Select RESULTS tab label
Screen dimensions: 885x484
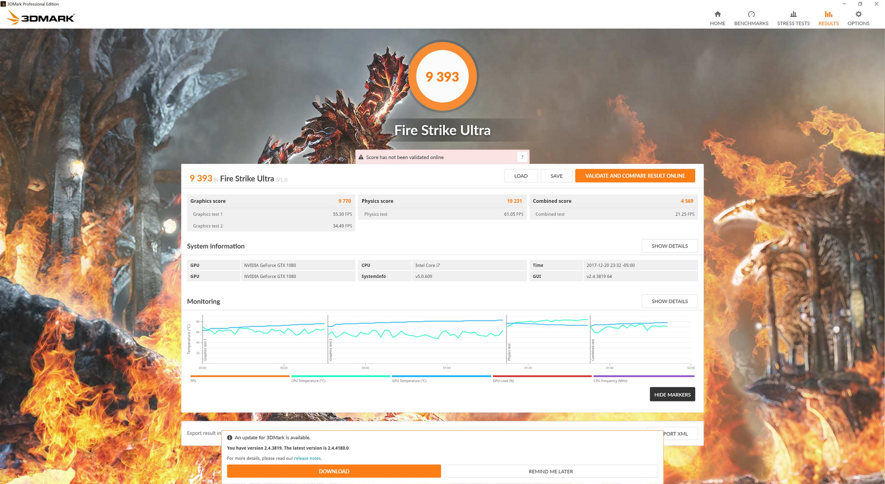tap(828, 24)
